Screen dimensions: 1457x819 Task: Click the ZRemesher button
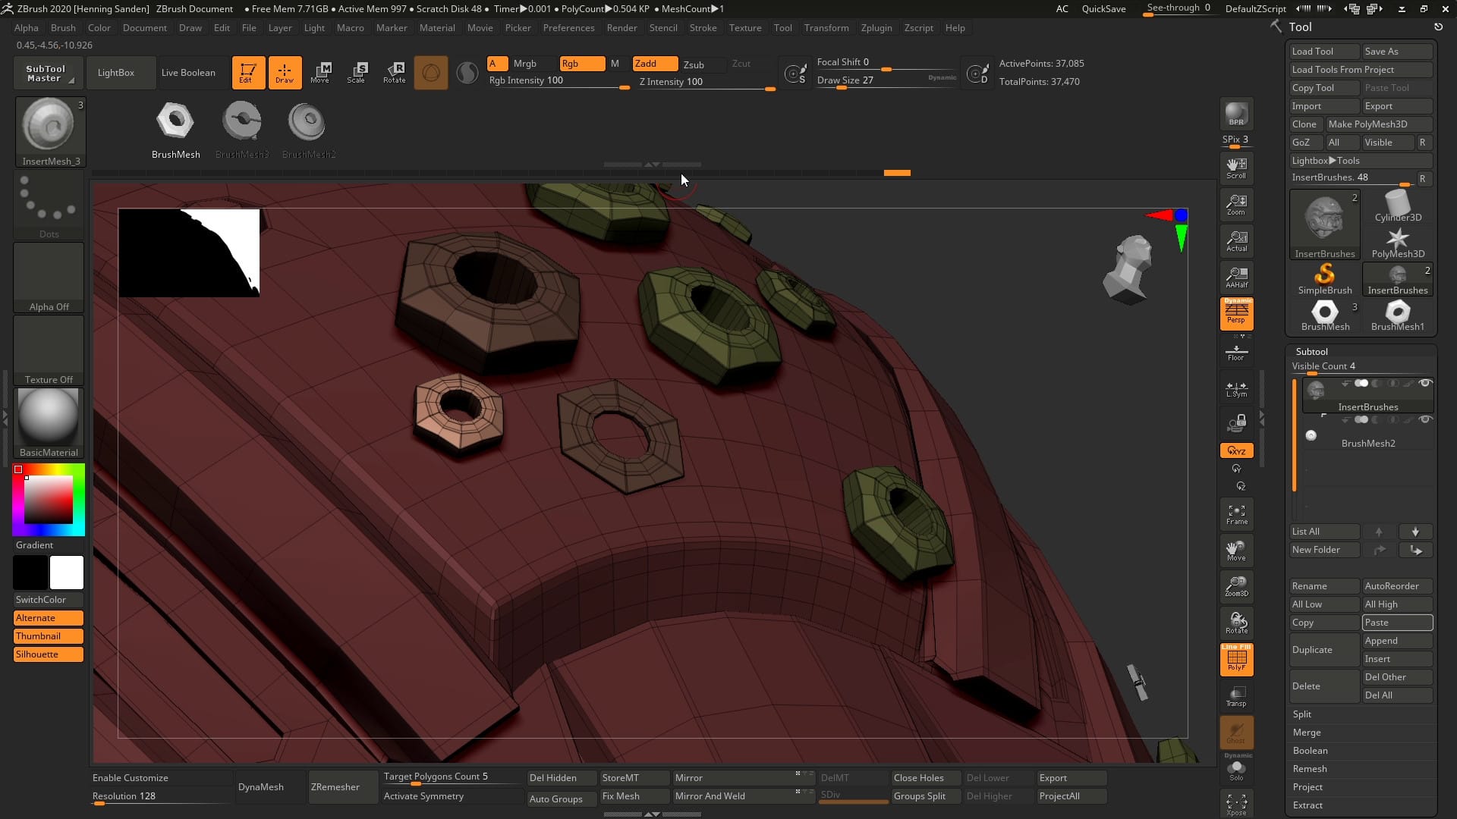343,787
